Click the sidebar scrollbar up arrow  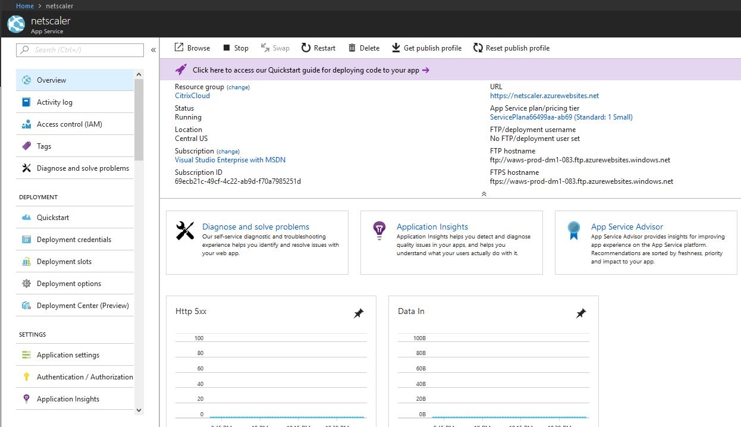[x=139, y=74]
